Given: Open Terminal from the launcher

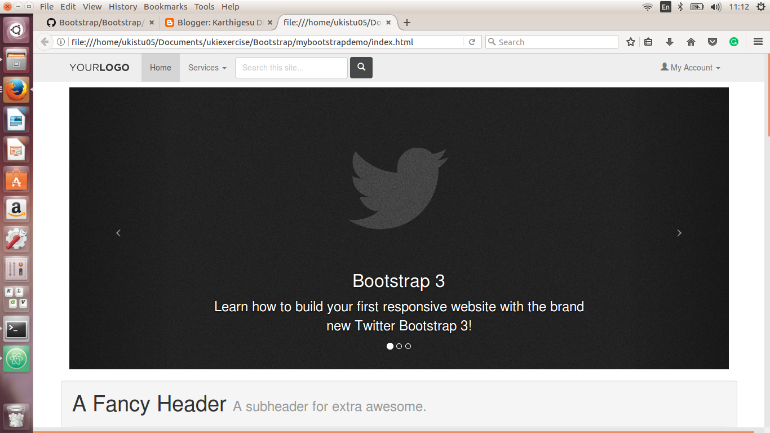Looking at the screenshot, I should (x=16, y=329).
